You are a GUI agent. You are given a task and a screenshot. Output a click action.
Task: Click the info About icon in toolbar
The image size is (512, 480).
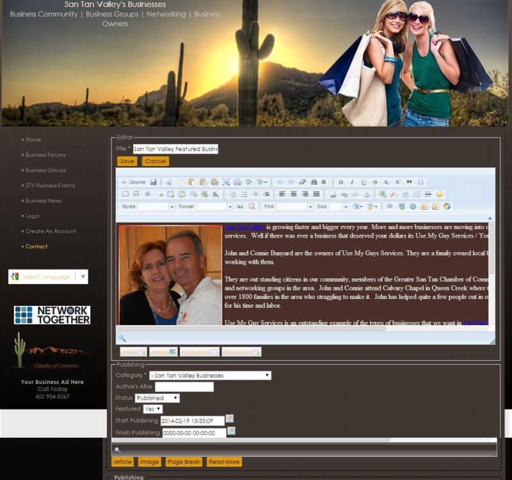[413, 206]
